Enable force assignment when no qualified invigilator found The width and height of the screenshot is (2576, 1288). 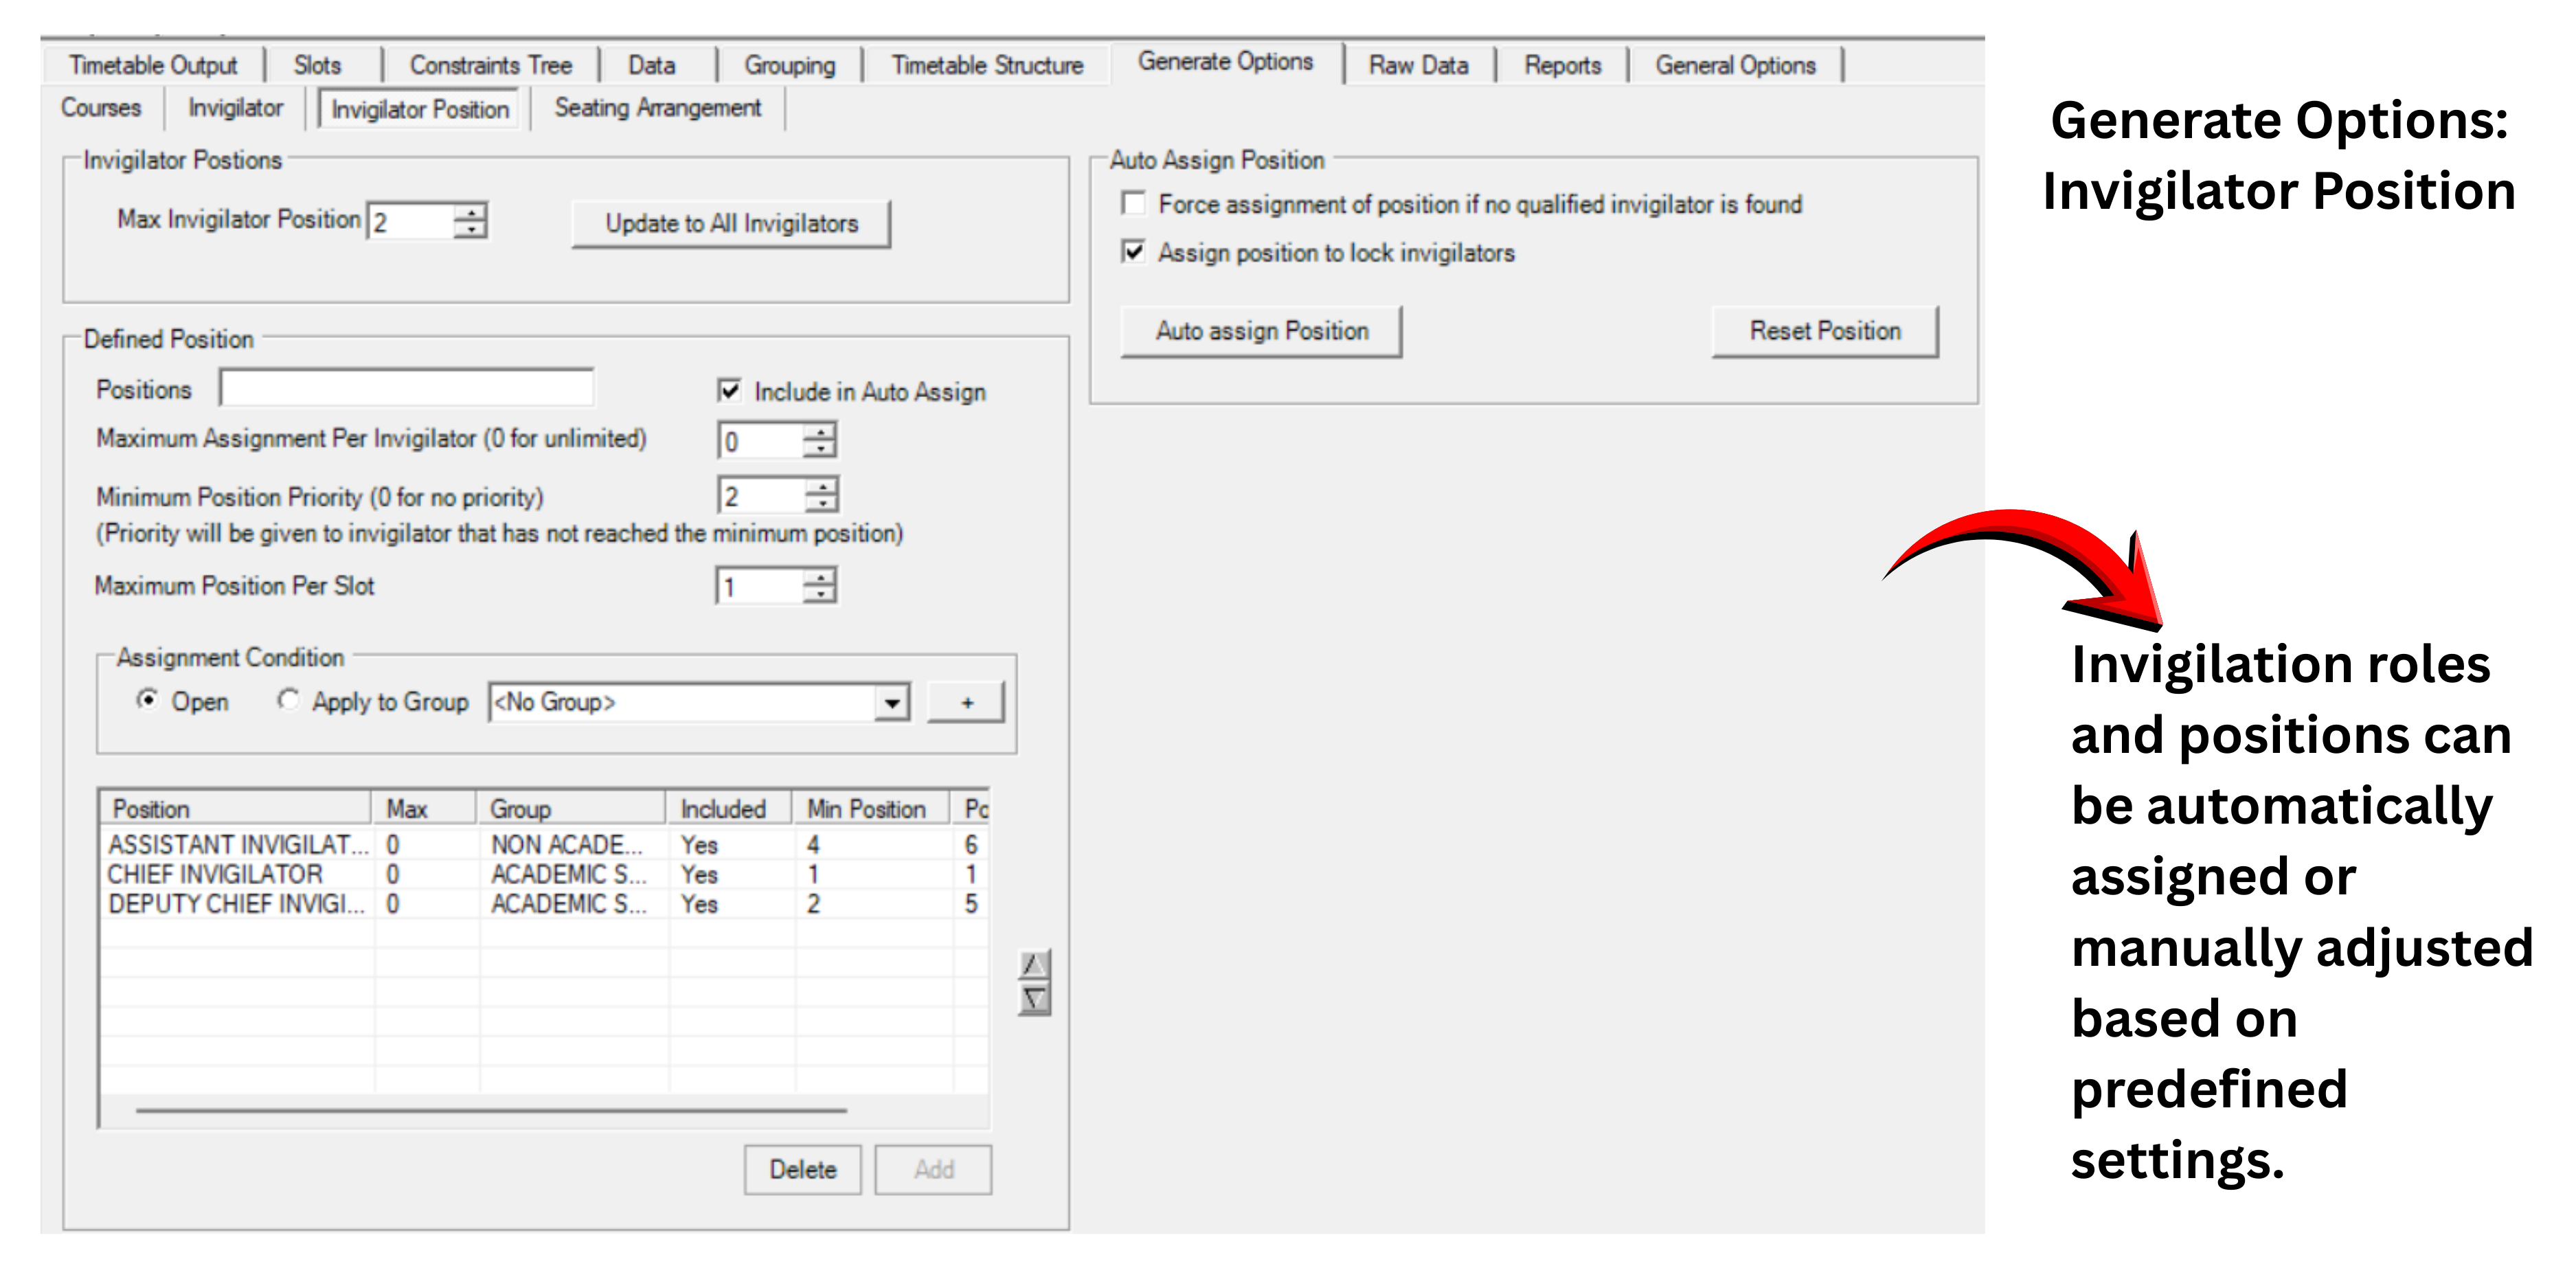(1133, 203)
